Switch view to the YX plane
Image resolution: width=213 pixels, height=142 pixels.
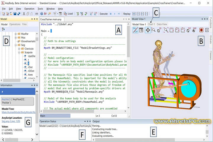click(x=172, y=30)
